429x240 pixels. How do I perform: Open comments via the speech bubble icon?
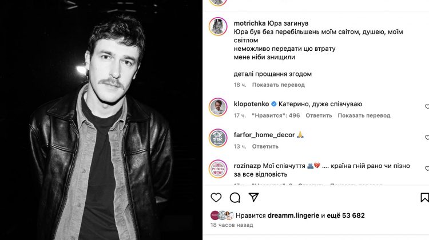(x=235, y=198)
